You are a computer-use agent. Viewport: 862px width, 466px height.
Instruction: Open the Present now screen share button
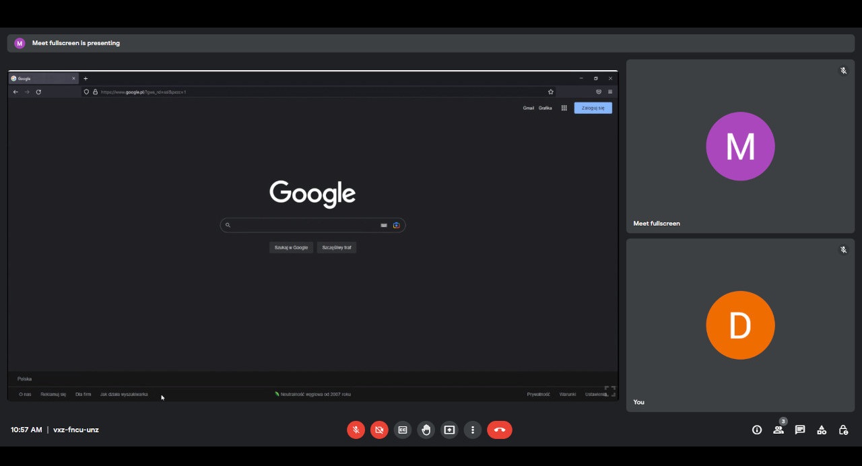pos(449,430)
